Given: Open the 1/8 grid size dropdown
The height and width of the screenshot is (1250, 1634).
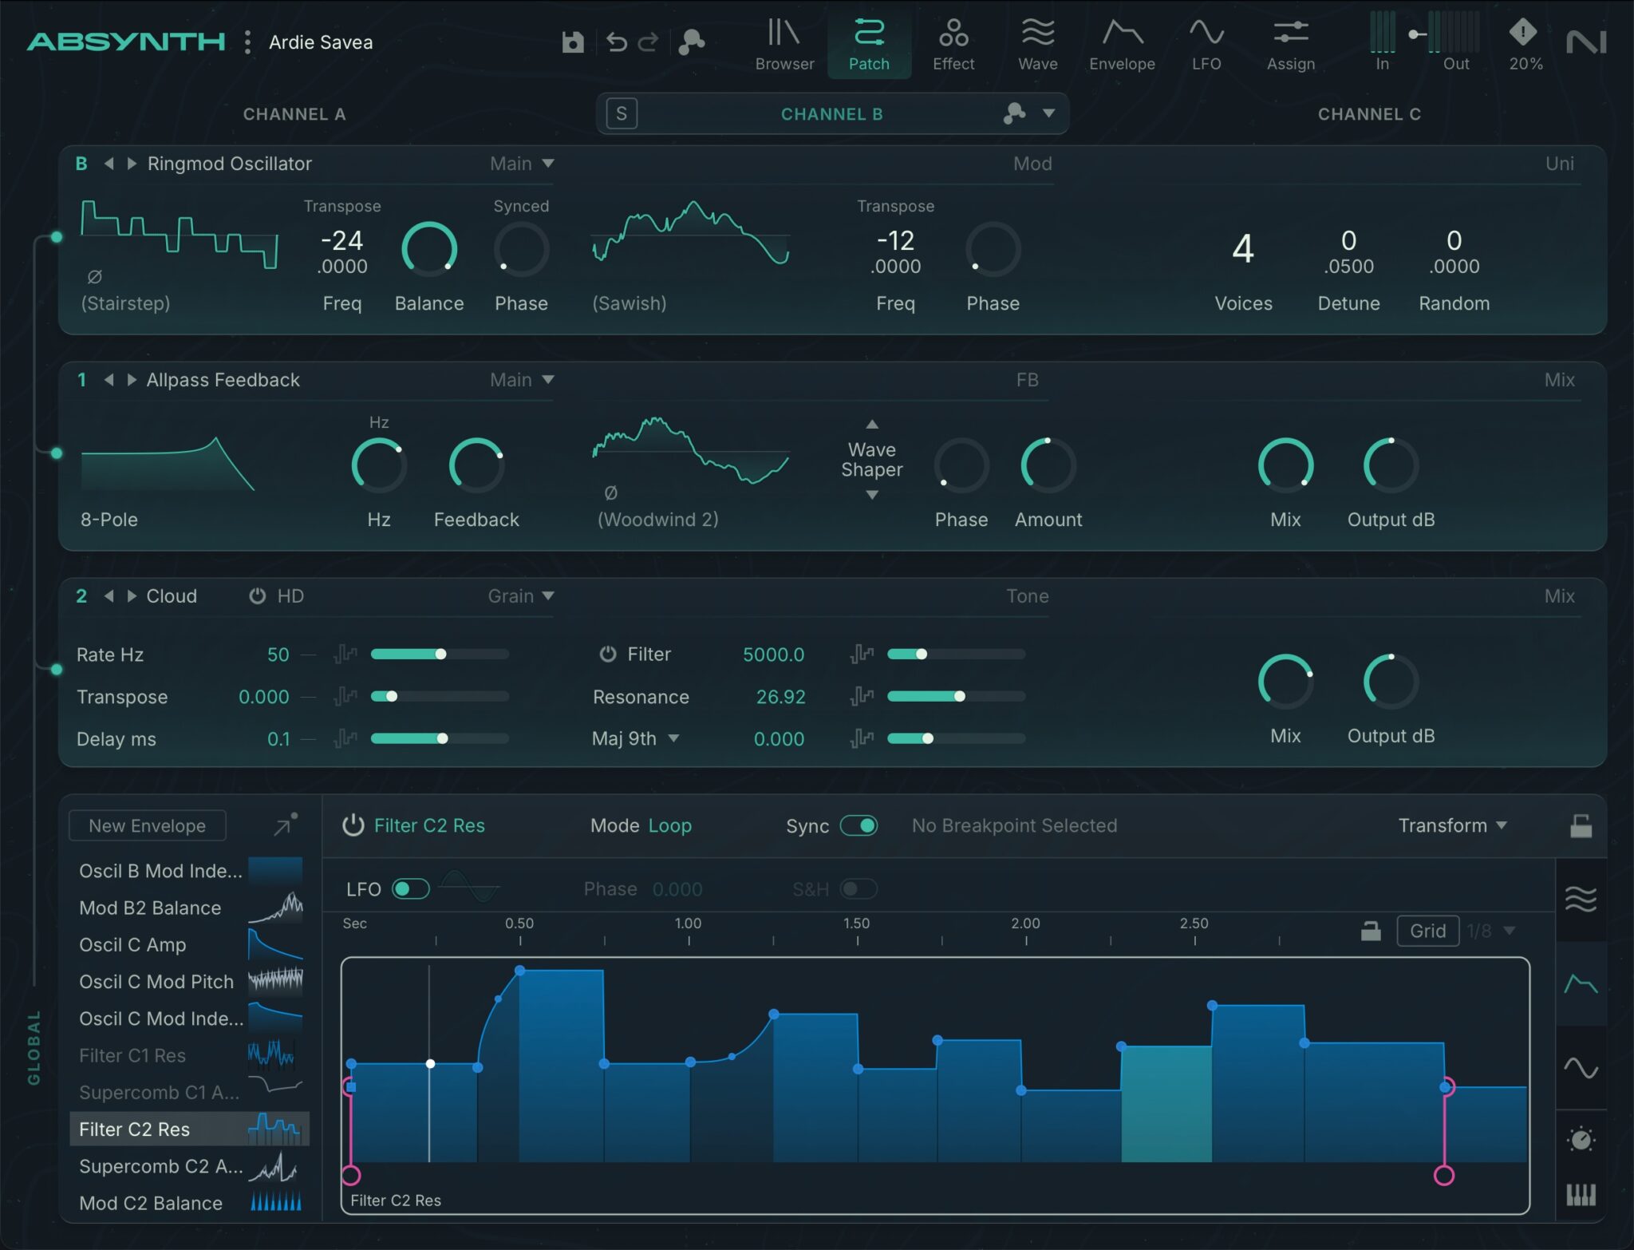Looking at the screenshot, I should [1491, 931].
